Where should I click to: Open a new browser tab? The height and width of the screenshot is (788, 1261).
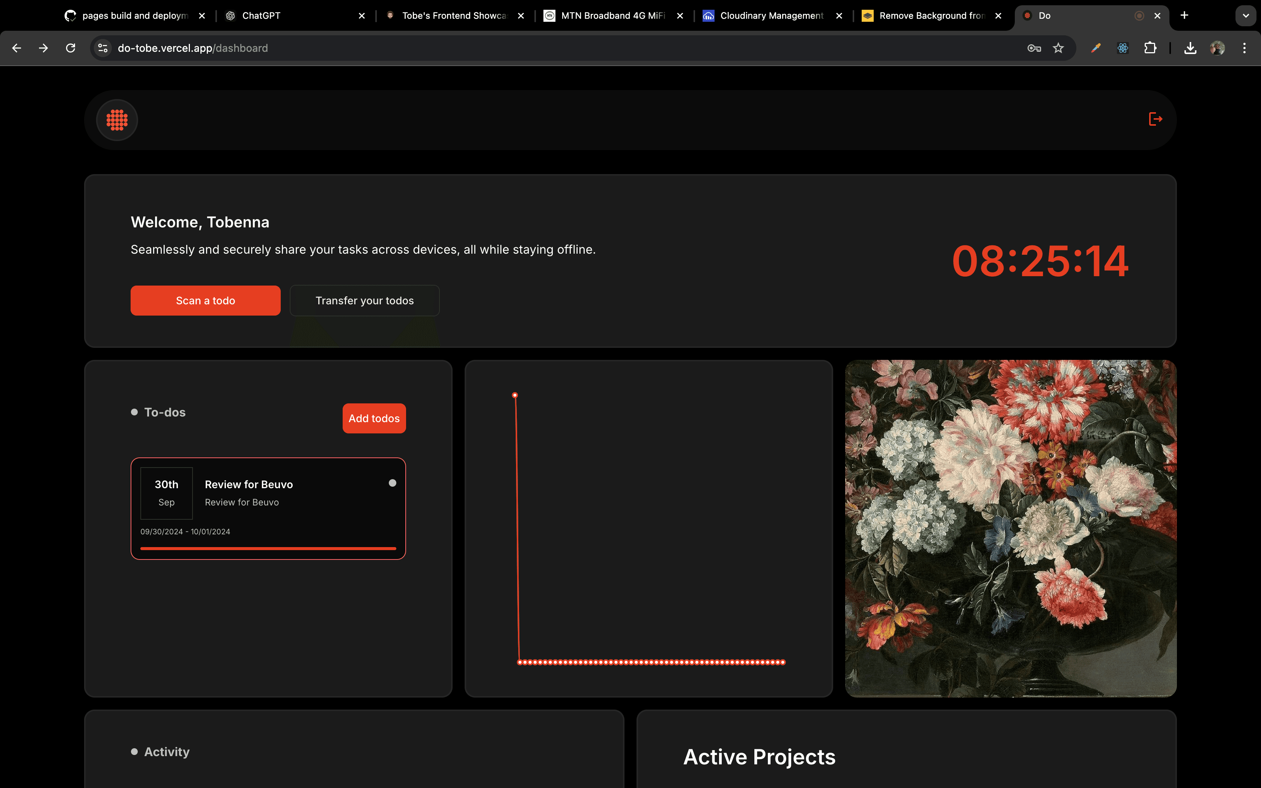point(1184,16)
